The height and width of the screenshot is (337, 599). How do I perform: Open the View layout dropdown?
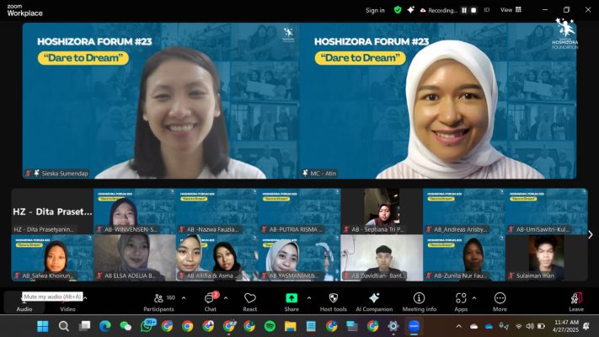pyautogui.click(x=511, y=10)
